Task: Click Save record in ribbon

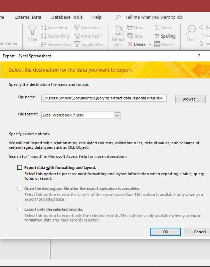Action: point(135,36)
